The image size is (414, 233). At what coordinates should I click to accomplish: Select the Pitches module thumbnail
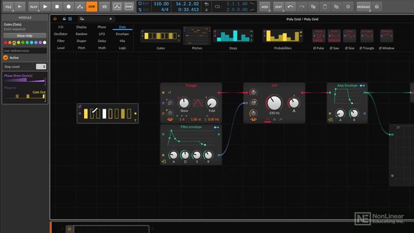(197, 36)
